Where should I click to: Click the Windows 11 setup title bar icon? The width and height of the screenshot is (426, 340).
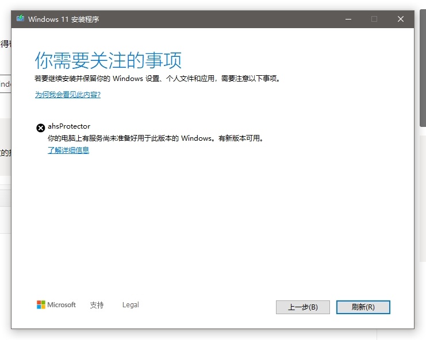pyautogui.click(x=20, y=19)
